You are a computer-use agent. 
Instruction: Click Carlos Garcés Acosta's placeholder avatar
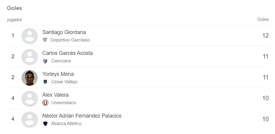pos(30,57)
